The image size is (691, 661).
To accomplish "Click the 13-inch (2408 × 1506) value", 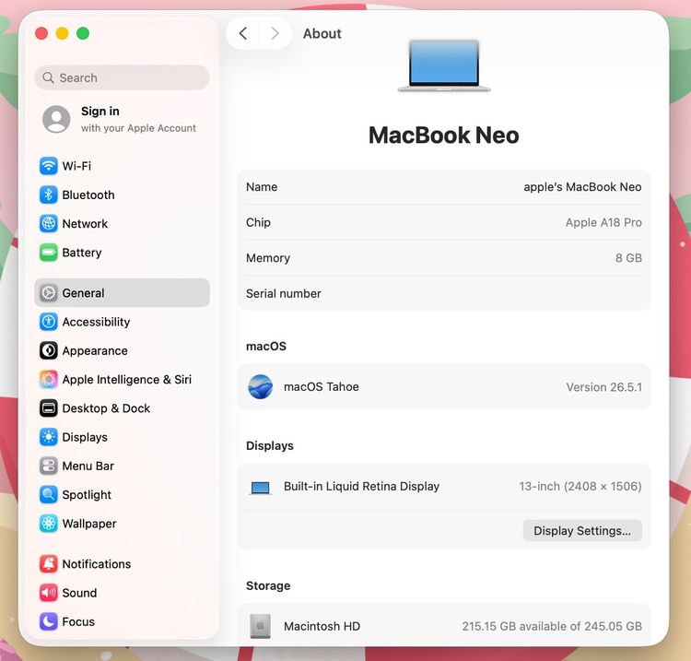I will (x=580, y=487).
